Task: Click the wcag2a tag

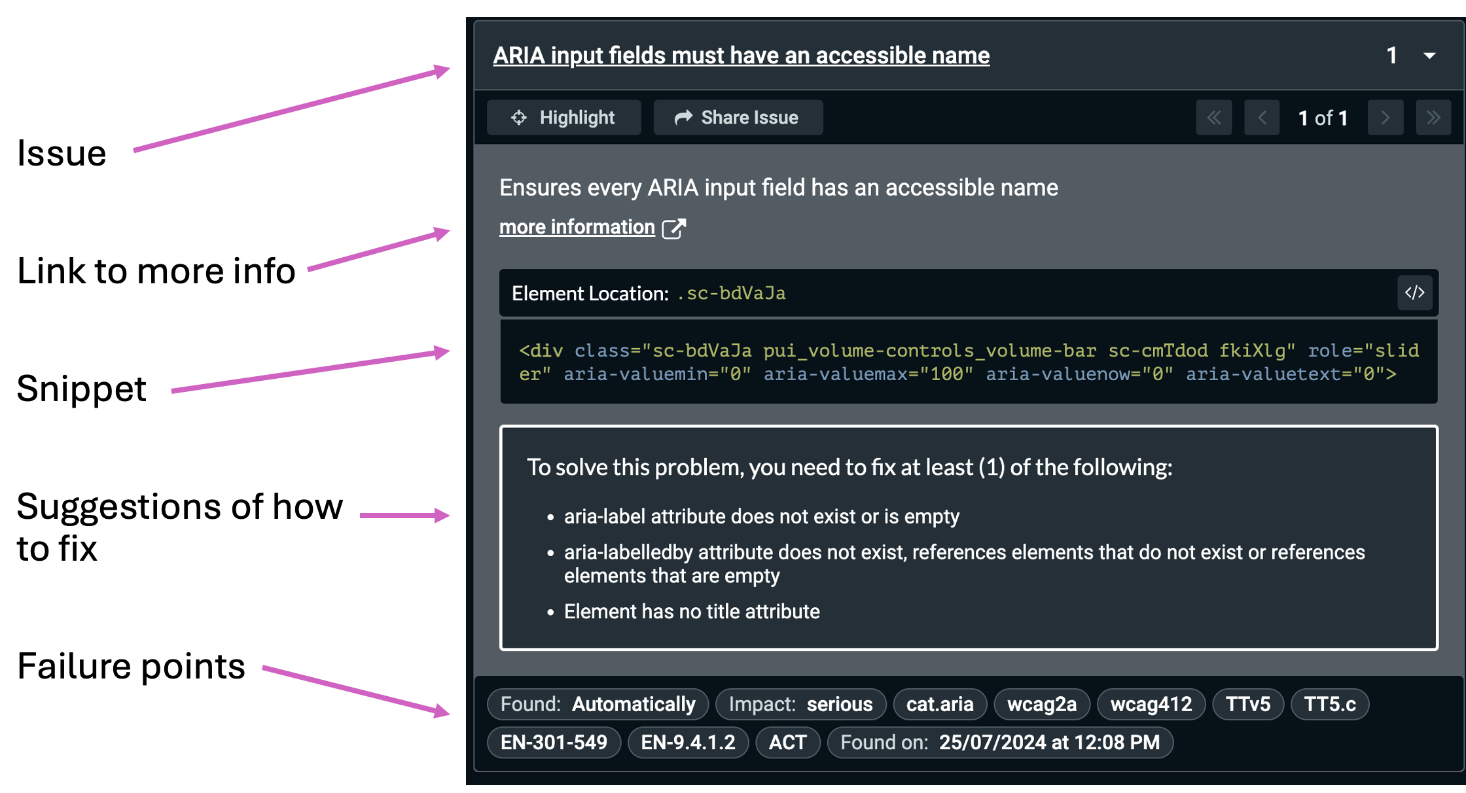Action: 1042,704
